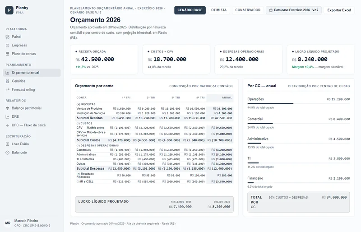
Task: Click the Planby logo icon
Action: [x=9, y=10]
